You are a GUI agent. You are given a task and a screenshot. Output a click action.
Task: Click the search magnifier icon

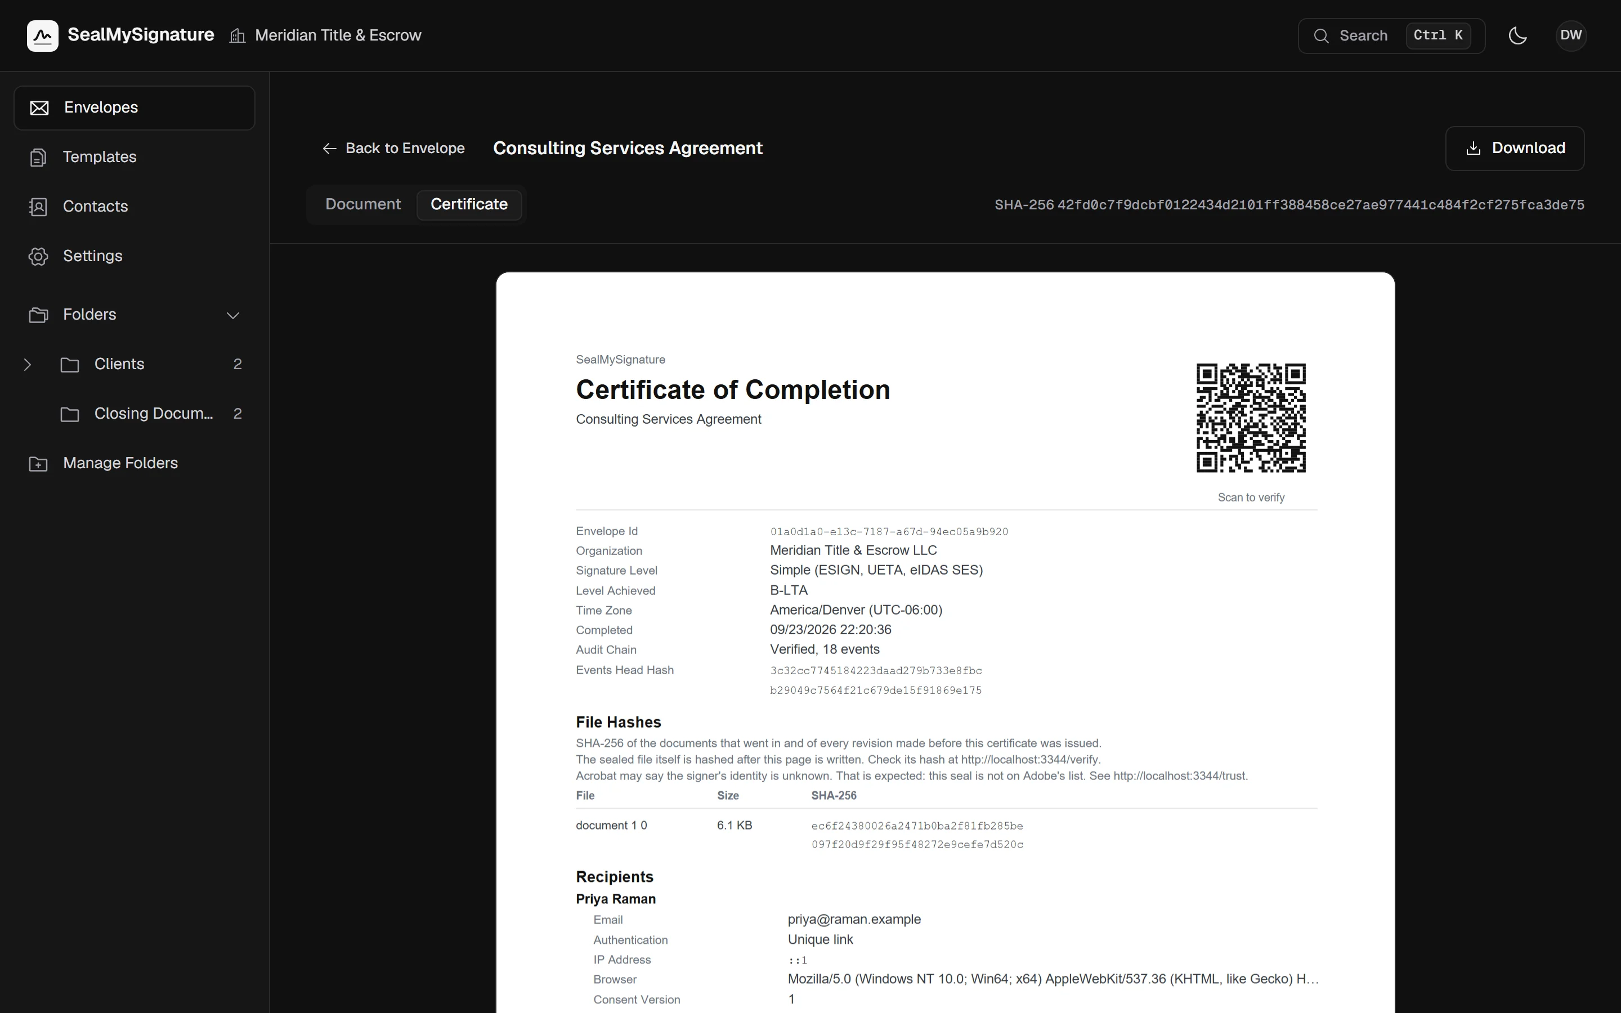(1321, 35)
